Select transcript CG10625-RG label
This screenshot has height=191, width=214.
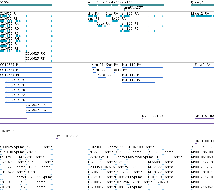tap(35, 54)
